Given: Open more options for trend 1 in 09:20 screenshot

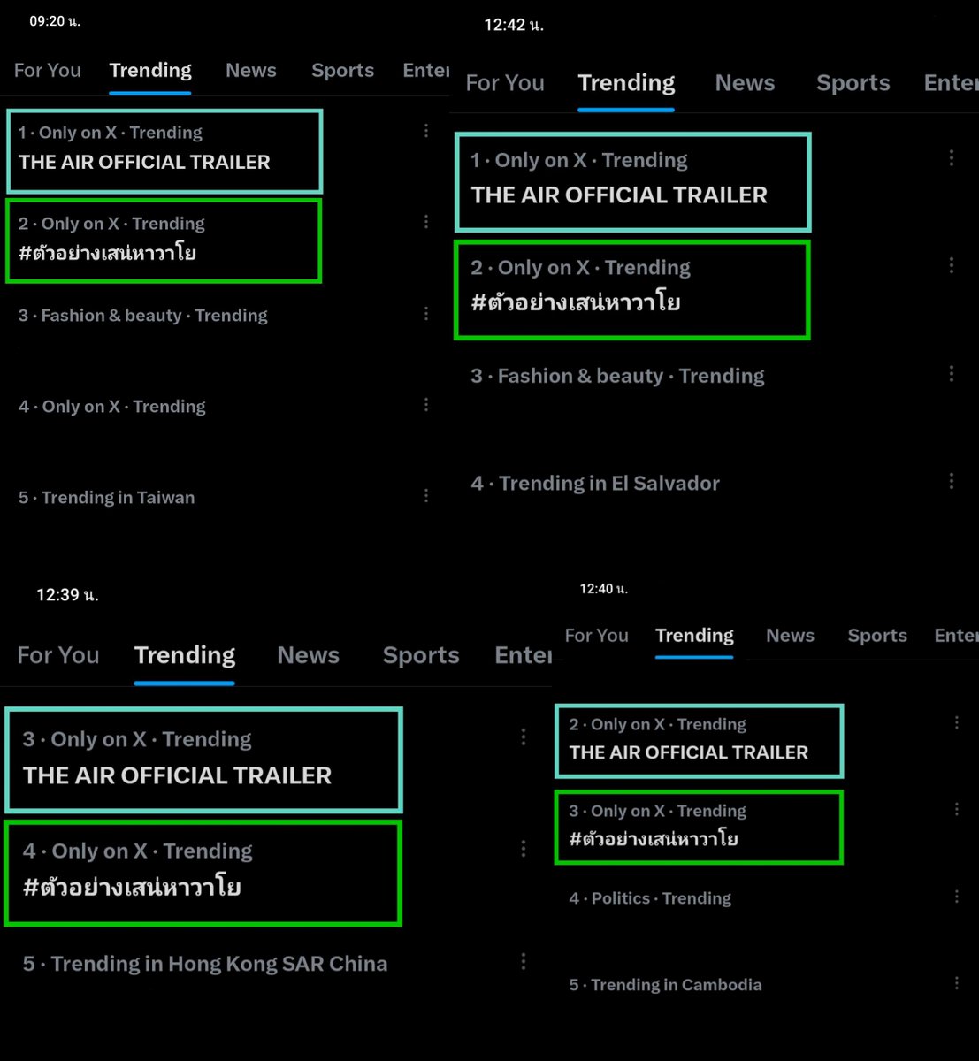Looking at the screenshot, I should (426, 131).
